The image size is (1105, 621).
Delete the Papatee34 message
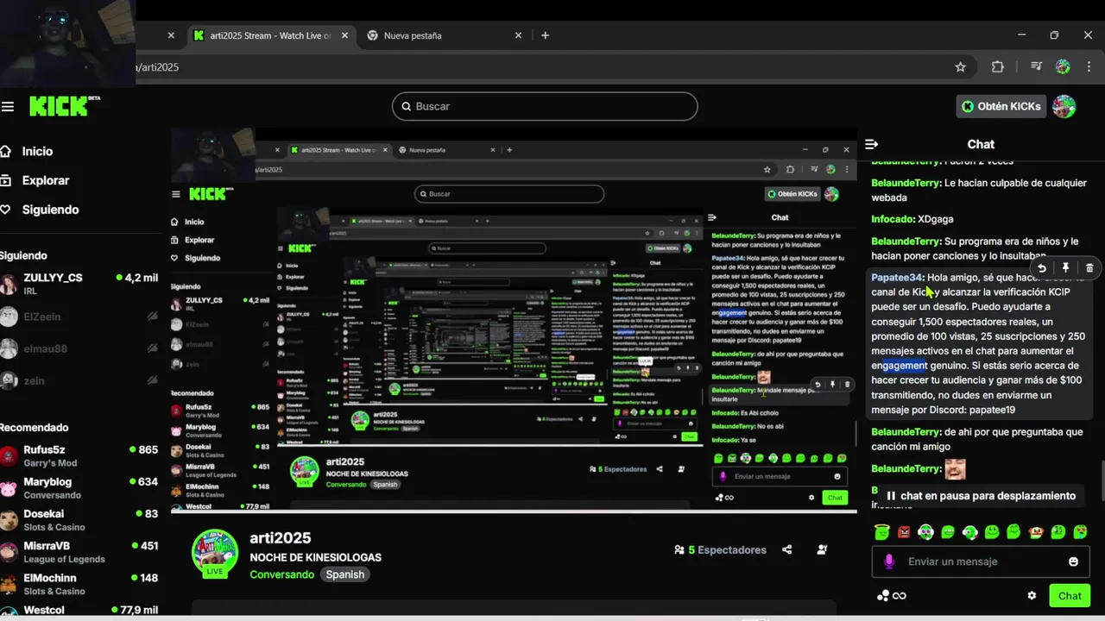click(1089, 268)
